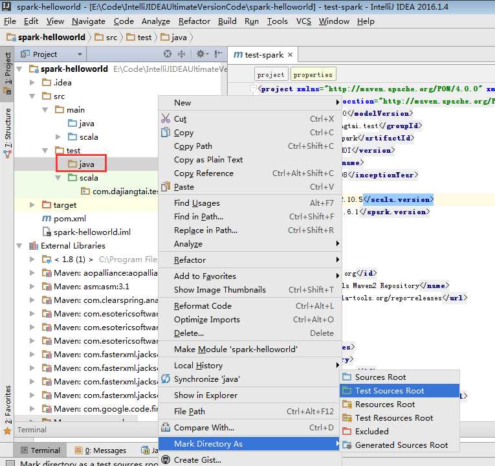Collapse the test folder
The image size is (495, 466).
tap(45, 150)
